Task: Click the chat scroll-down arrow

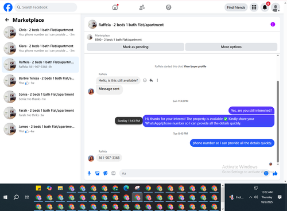Action: pos(278,164)
